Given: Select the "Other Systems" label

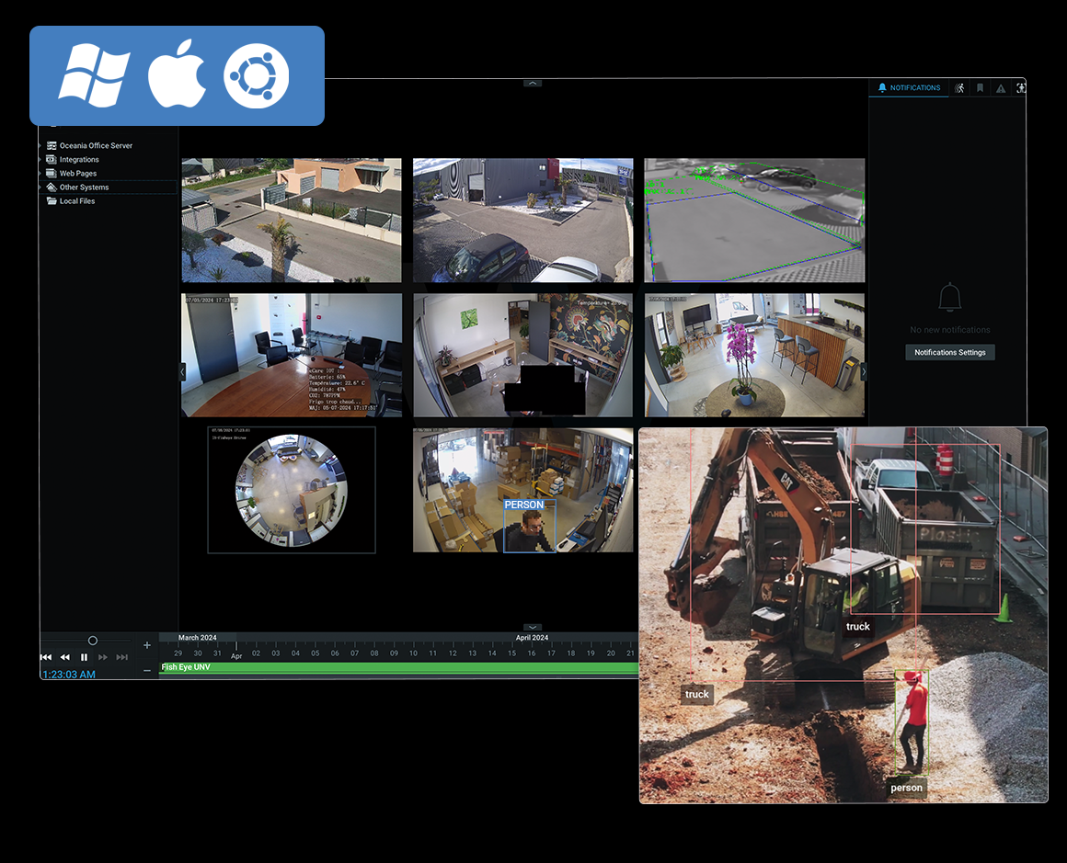Looking at the screenshot, I should pyautogui.click(x=84, y=187).
